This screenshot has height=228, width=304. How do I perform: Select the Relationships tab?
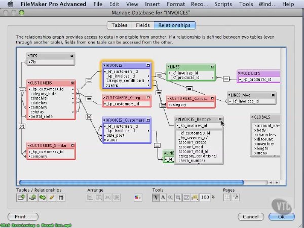[x=174, y=25]
